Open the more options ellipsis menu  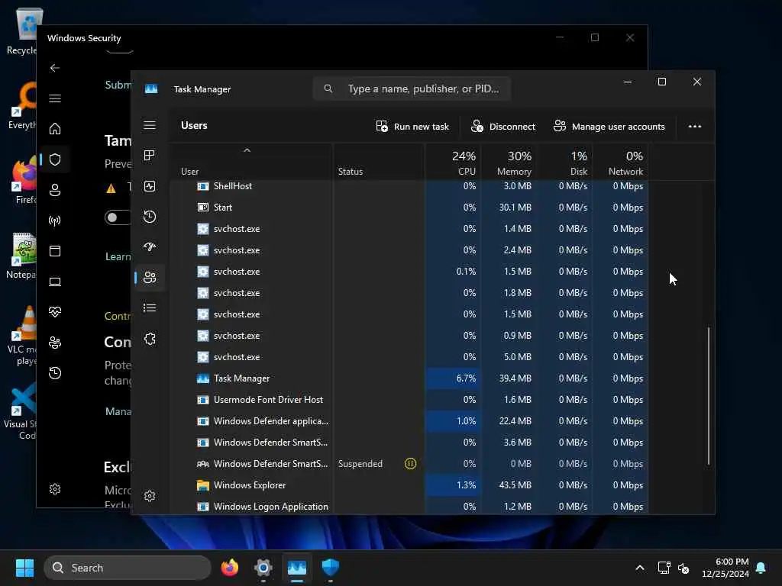click(x=695, y=127)
